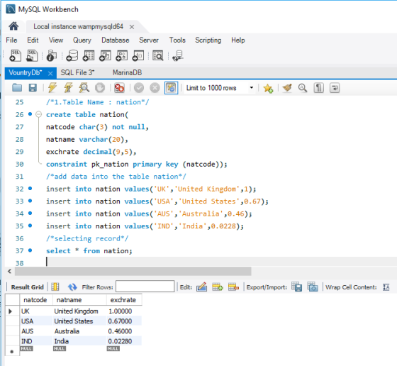Export recordset to external file icon
397x366 pixels.
point(297,287)
